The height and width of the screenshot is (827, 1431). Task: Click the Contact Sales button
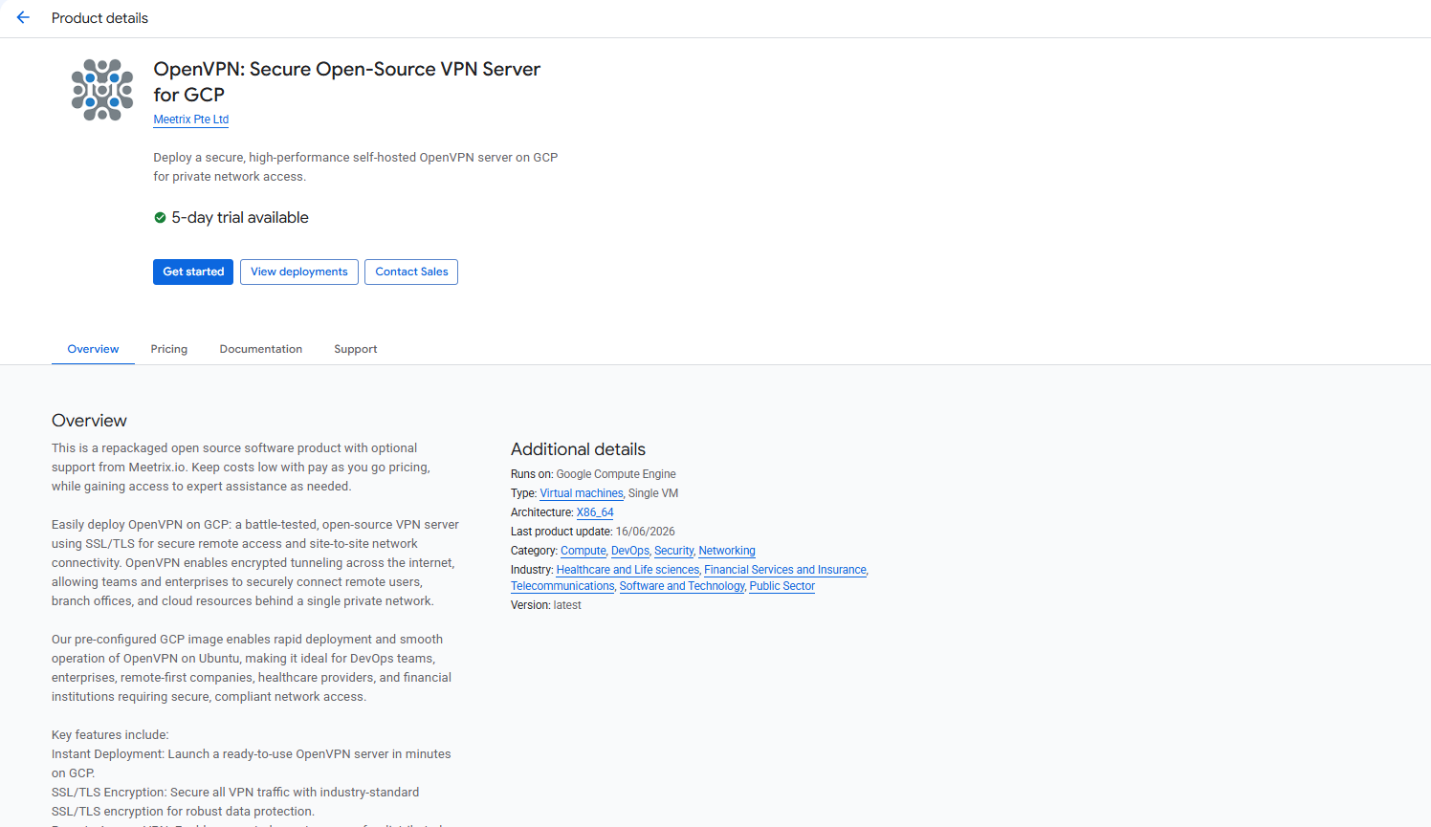[411, 272]
